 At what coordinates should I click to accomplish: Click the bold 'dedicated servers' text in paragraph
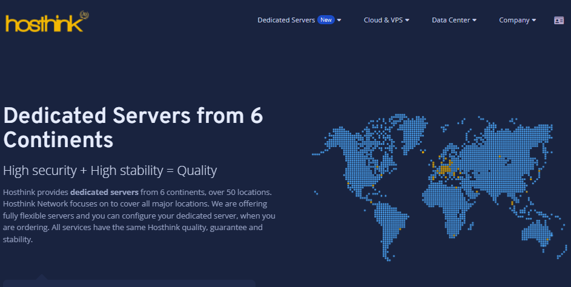click(104, 192)
